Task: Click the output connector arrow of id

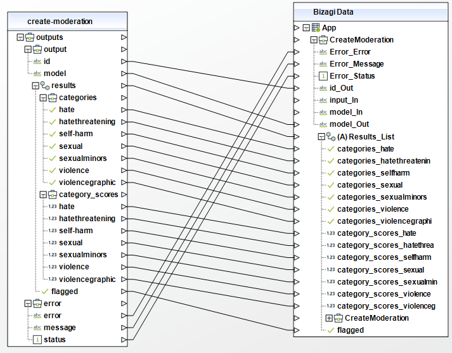Action: click(124, 61)
